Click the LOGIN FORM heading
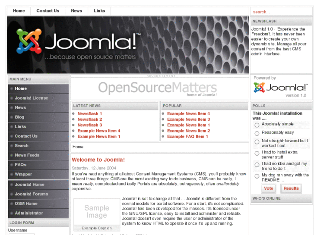The height and width of the screenshot is (235, 314). click(x=22, y=223)
